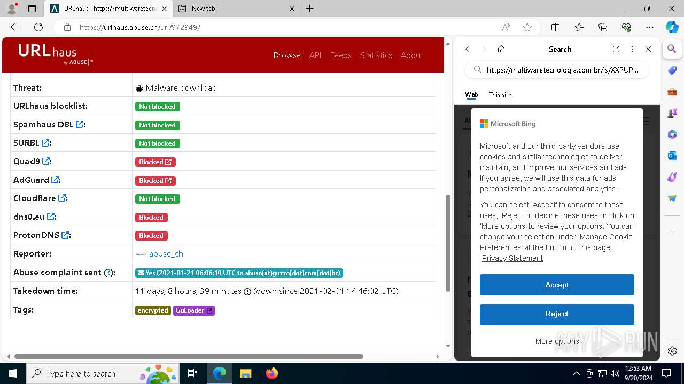Open sidebar settings gear icon
The image size is (684, 384).
(x=672, y=351)
